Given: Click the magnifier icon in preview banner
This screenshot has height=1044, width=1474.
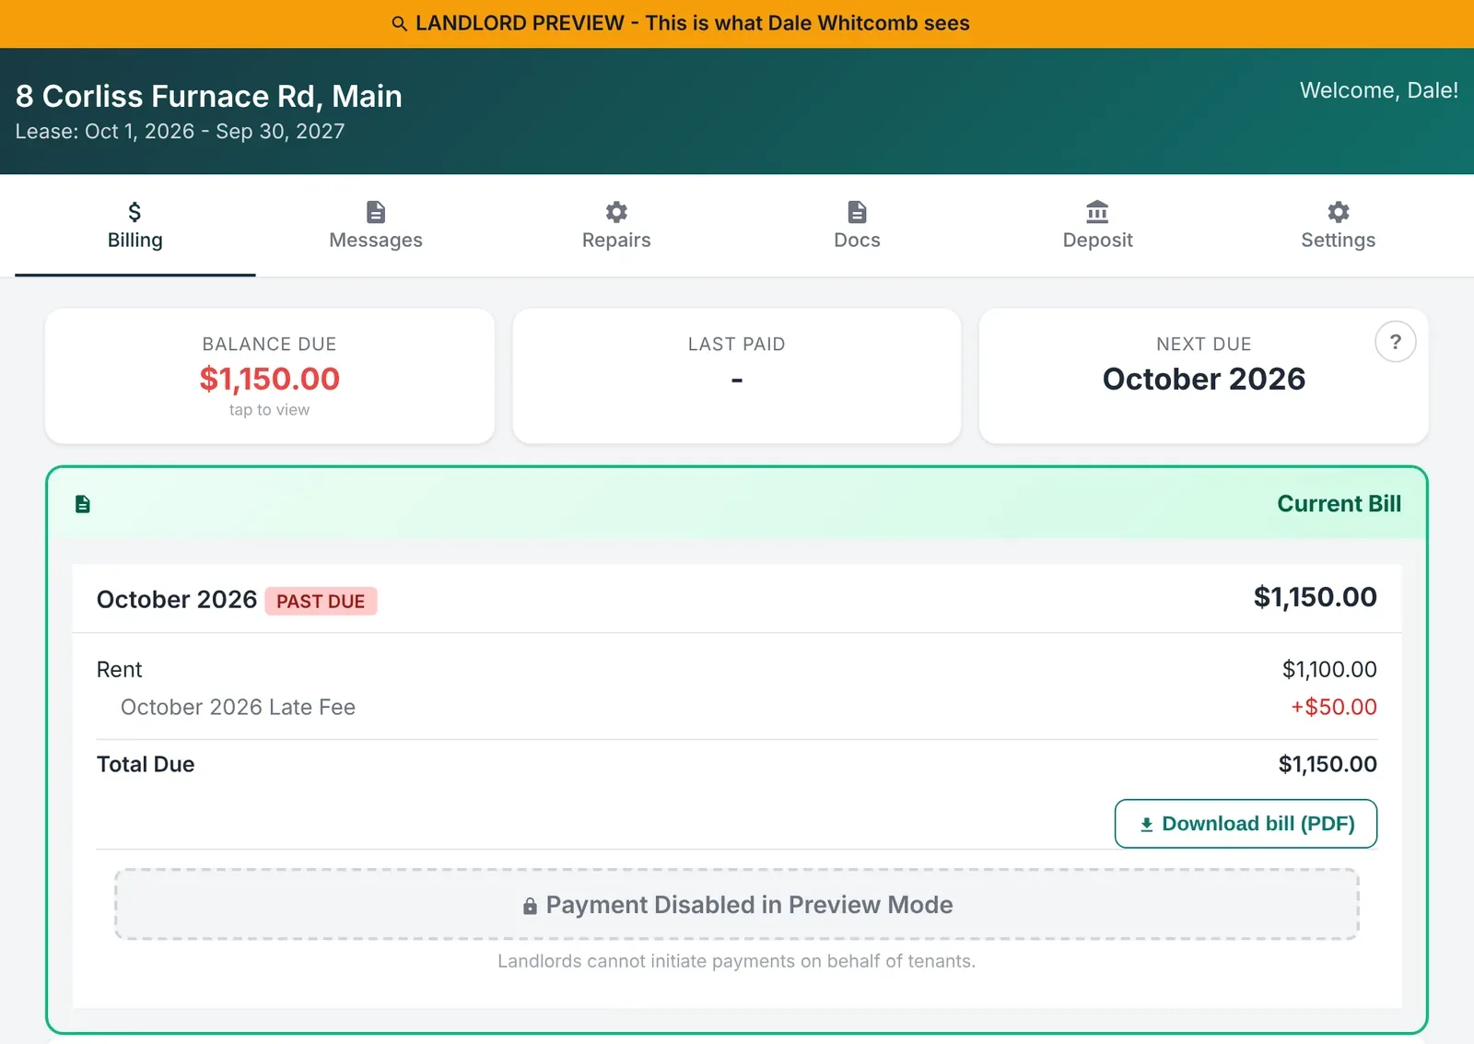Looking at the screenshot, I should 400,24.
